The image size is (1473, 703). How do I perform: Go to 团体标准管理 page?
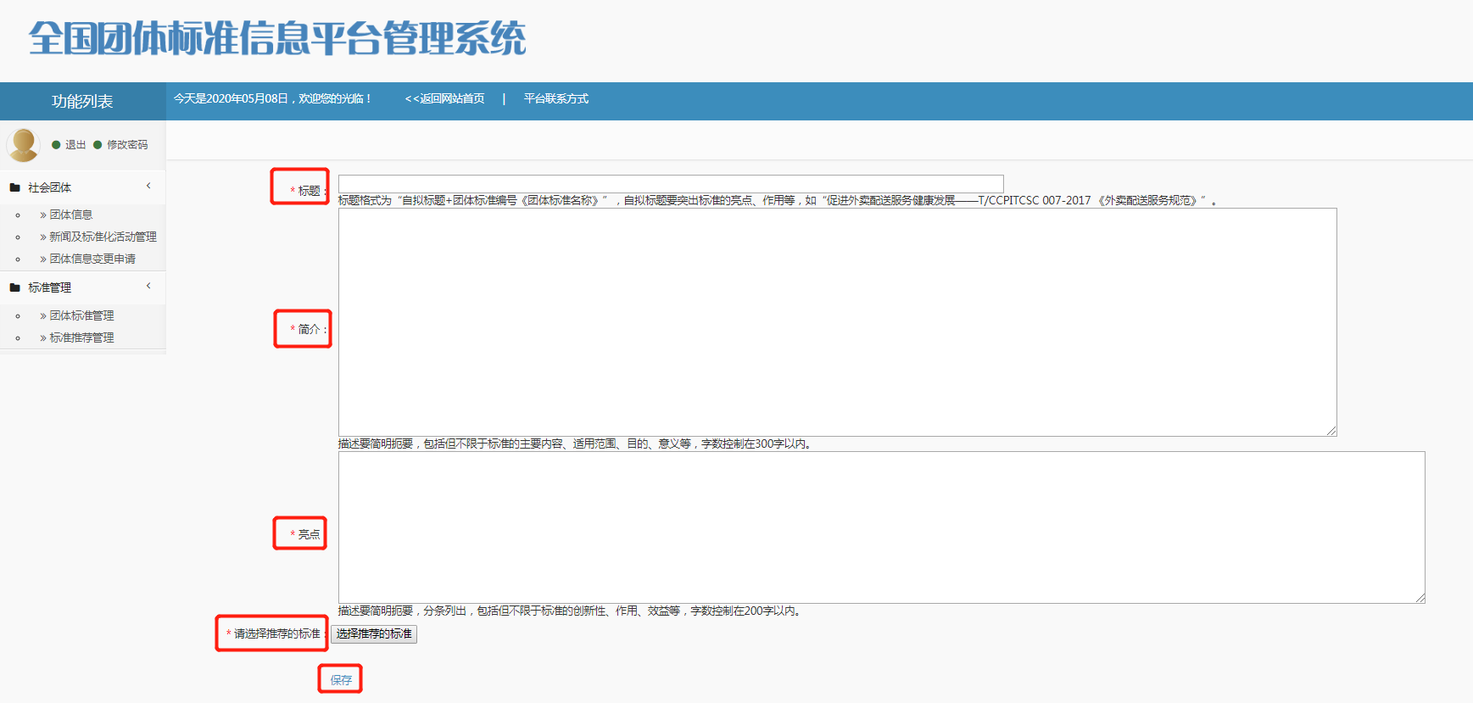tap(81, 315)
